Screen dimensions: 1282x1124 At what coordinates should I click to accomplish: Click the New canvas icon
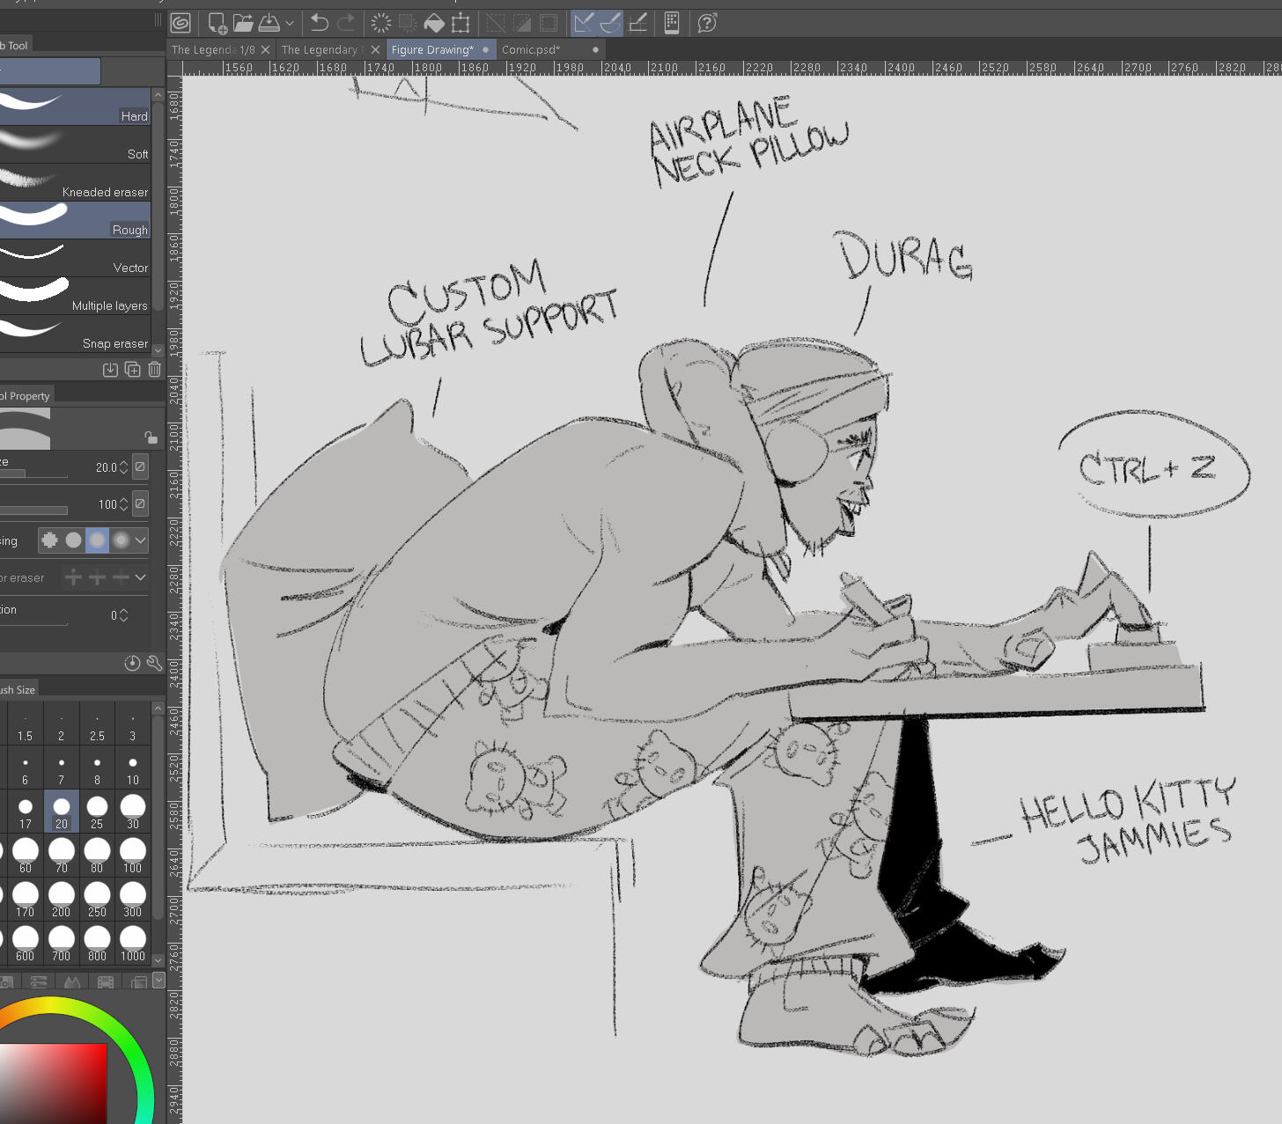217,23
